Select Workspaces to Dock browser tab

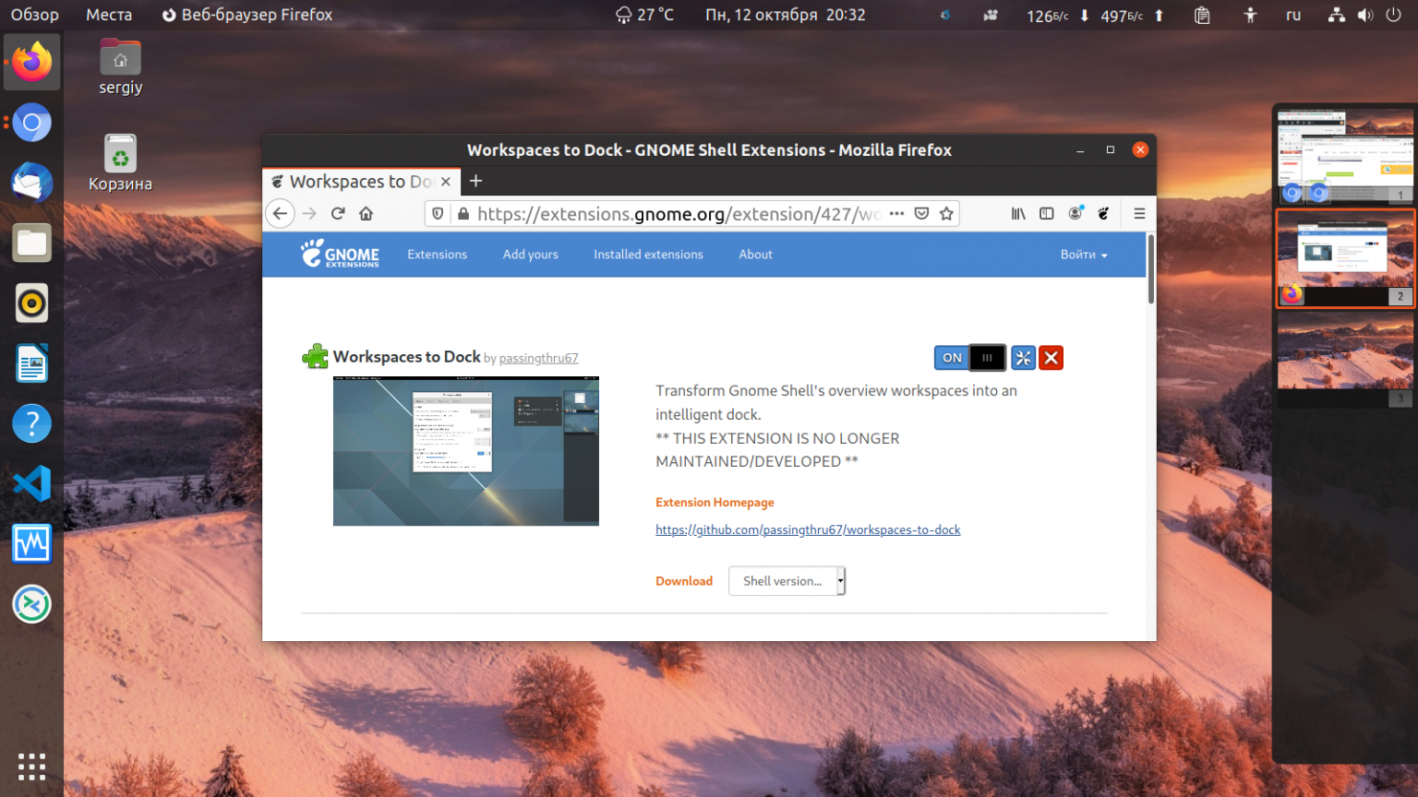(361, 182)
